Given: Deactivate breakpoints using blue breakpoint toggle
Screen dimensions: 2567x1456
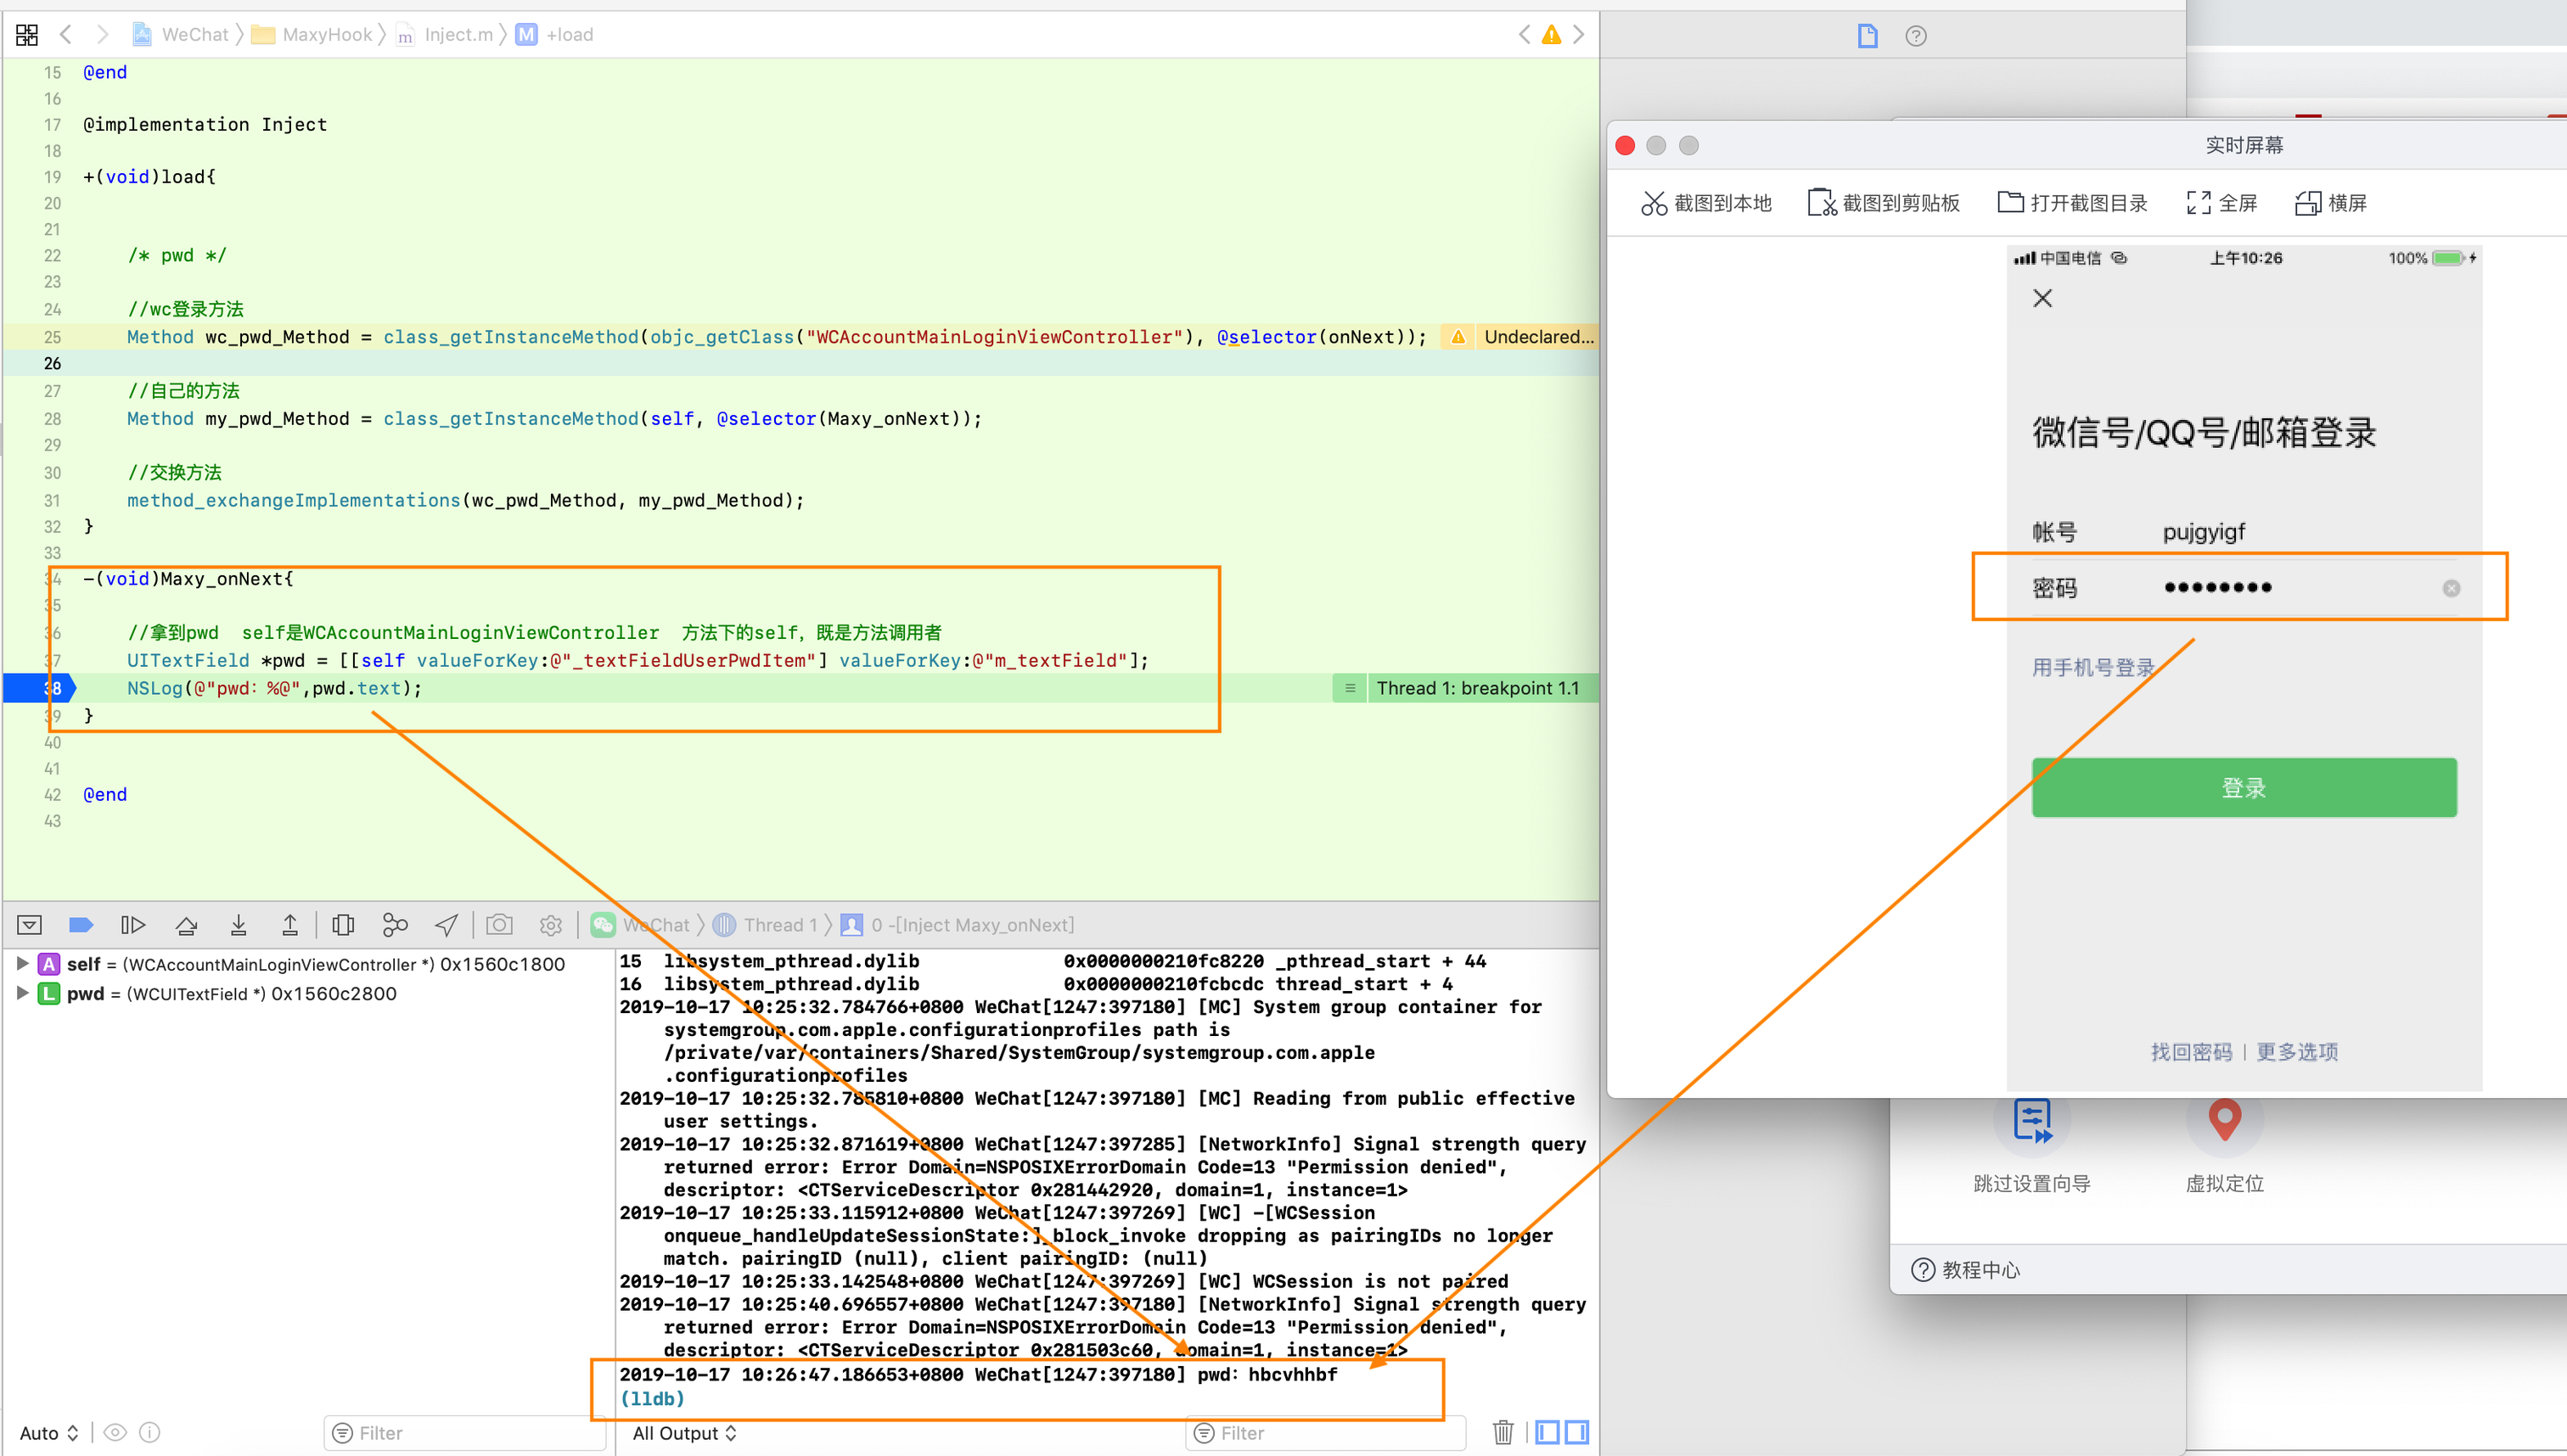Looking at the screenshot, I should [80, 925].
